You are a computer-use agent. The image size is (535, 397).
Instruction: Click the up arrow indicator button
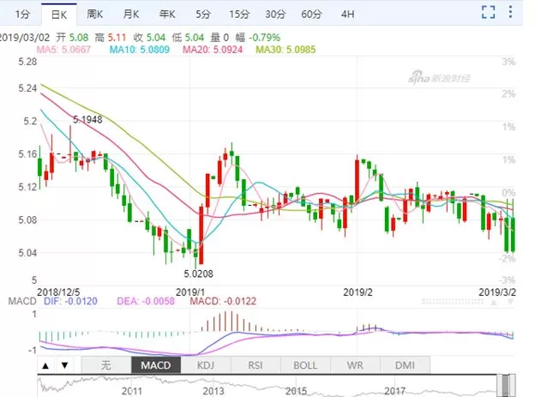click(45, 365)
